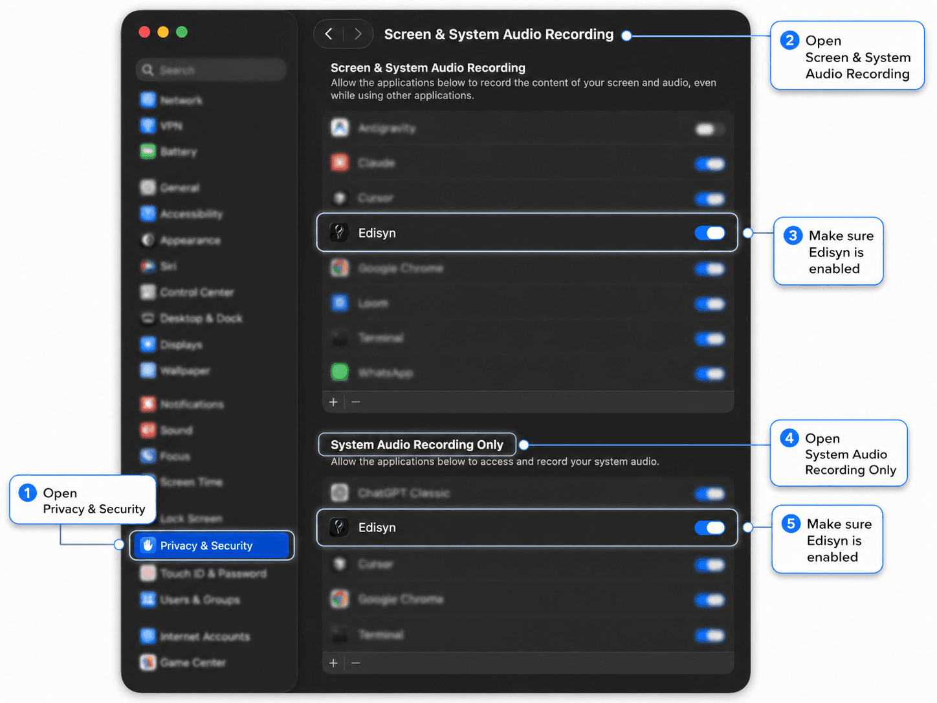
Task: Go back with the left chevron
Action: click(x=329, y=34)
